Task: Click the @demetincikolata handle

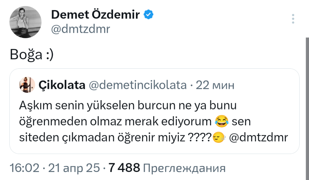Action: point(137,85)
